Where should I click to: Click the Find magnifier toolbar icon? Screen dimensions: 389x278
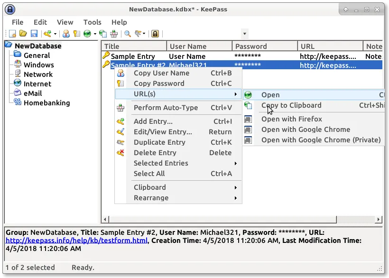coord(127,34)
